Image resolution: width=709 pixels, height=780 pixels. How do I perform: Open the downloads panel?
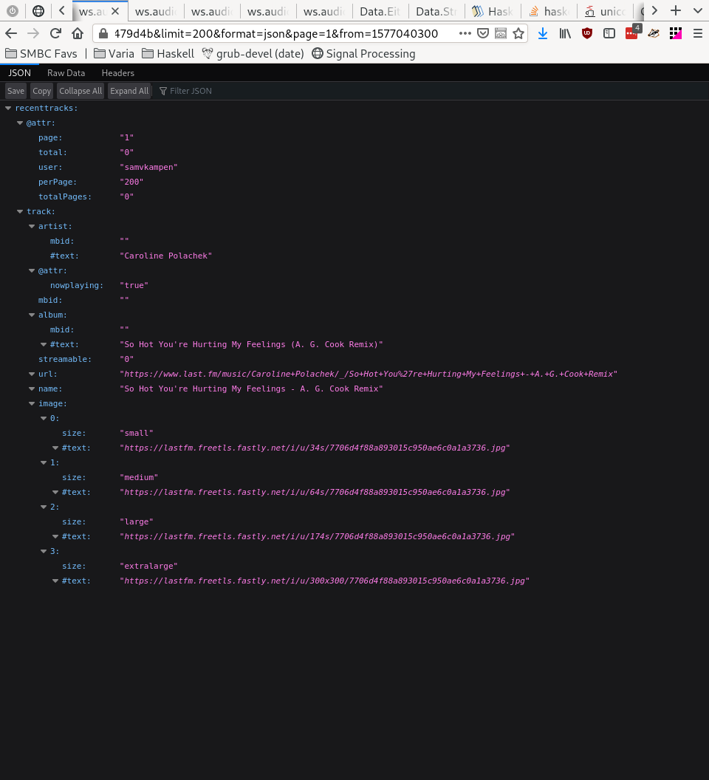coord(543,33)
